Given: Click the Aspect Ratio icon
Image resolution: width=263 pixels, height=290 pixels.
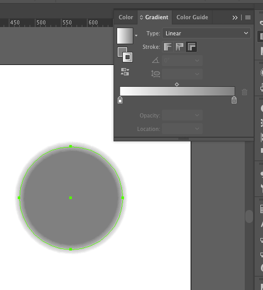Looking at the screenshot, I should 156,74.
